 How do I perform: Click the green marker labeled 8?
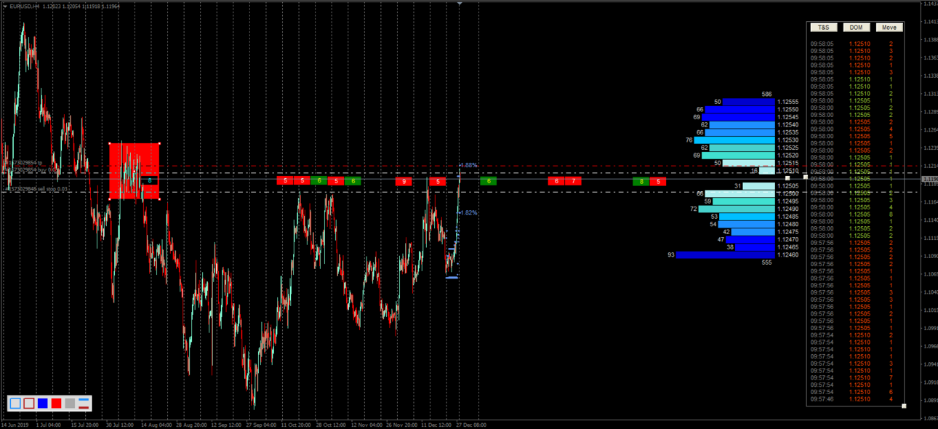641,181
